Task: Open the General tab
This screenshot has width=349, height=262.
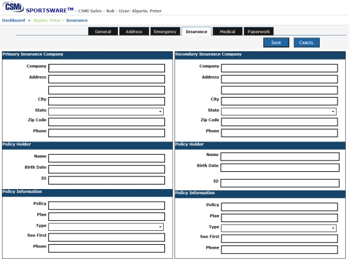Action: (x=103, y=31)
